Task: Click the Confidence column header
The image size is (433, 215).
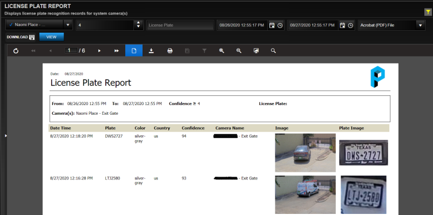Action: coord(193,128)
